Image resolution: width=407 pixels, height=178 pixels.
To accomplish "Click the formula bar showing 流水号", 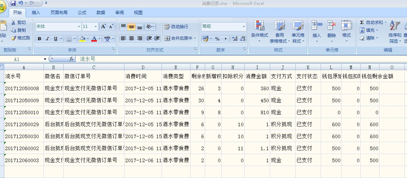I will click(242, 59).
